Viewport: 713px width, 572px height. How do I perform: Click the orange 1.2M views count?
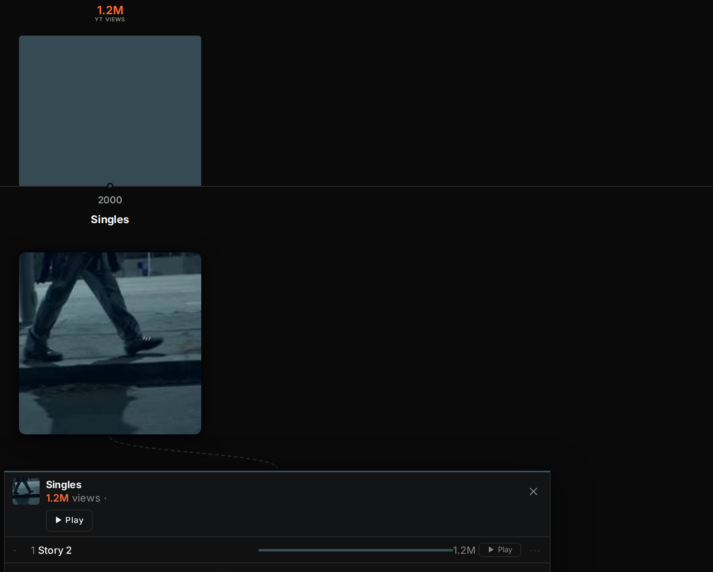(x=57, y=498)
